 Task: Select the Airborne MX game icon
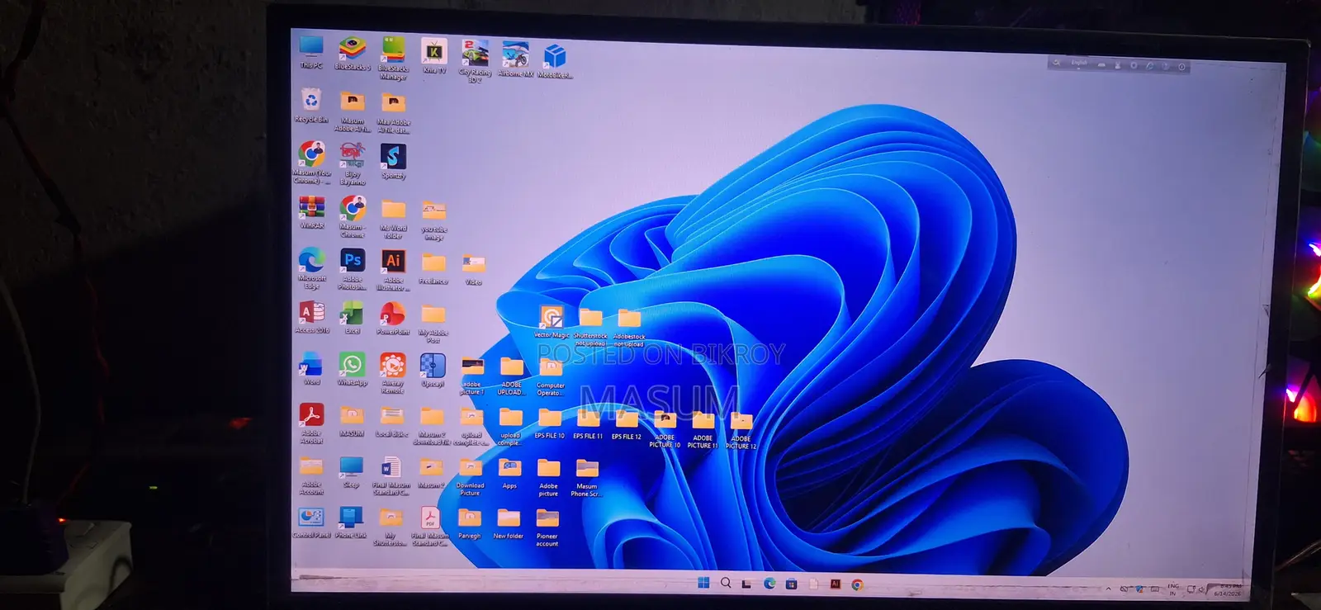(x=515, y=59)
